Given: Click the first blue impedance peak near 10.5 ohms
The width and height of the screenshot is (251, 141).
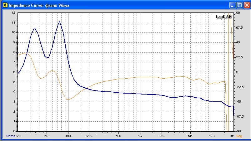Looking at the screenshot, I should click(35, 28).
